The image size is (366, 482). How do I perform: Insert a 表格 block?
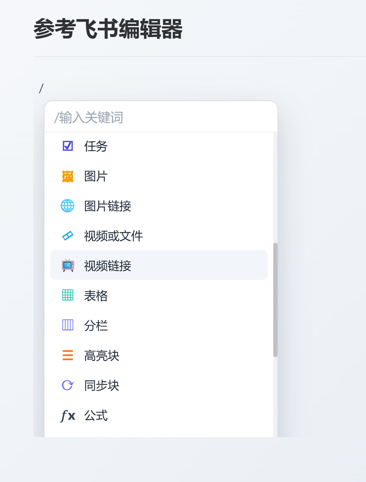click(x=159, y=295)
